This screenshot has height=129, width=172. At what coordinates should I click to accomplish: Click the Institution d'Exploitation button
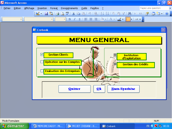[x=132, y=57]
